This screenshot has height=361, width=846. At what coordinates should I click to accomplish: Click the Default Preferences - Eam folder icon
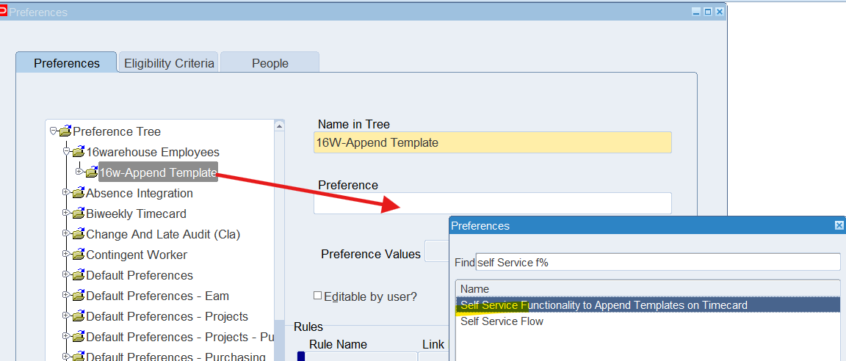pos(78,296)
